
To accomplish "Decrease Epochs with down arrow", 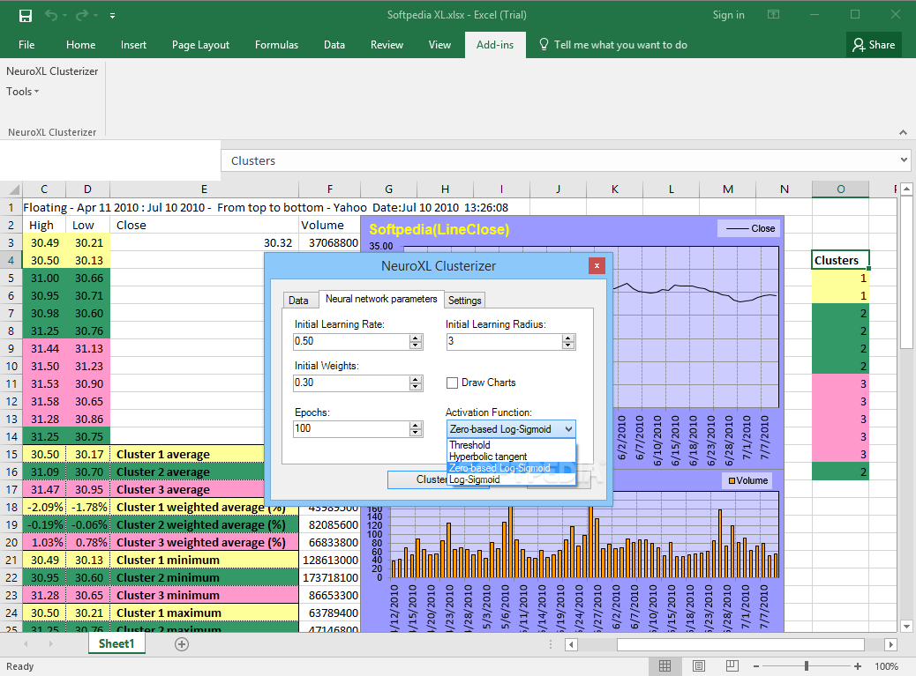I will [x=416, y=433].
